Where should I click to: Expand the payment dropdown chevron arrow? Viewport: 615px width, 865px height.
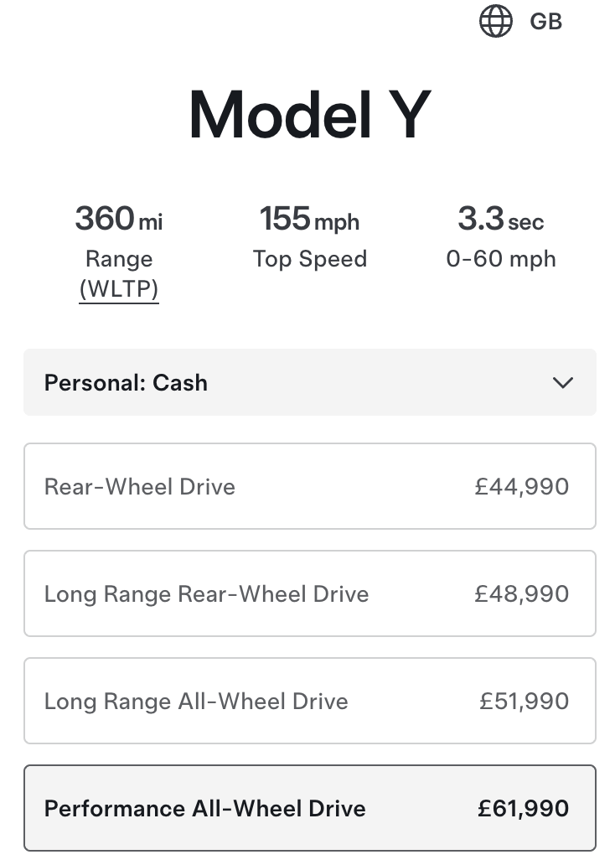pyautogui.click(x=563, y=383)
